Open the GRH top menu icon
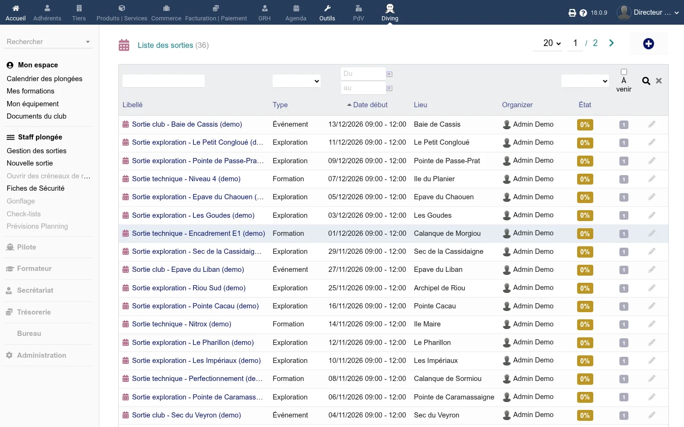The image size is (684, 427). 265,8
